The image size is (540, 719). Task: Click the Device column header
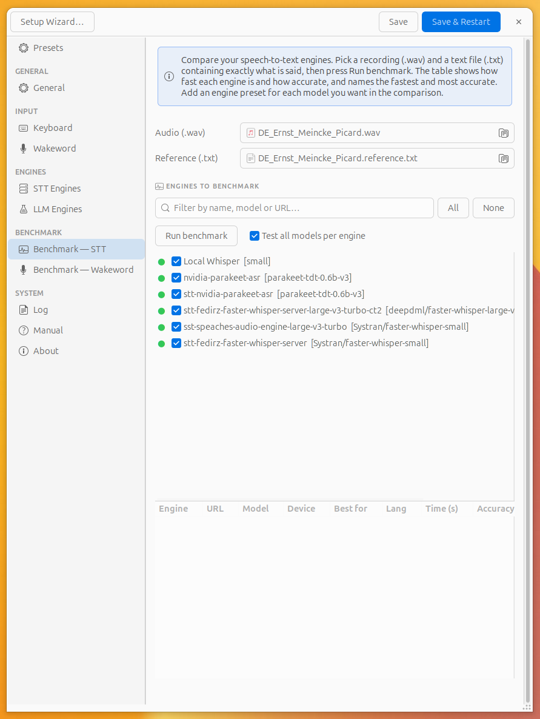pyautogui.click(x=301, y=509)
